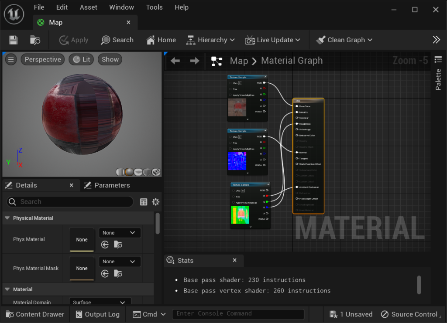
Task: Click the Source Control button
Action: coord(409,314)
